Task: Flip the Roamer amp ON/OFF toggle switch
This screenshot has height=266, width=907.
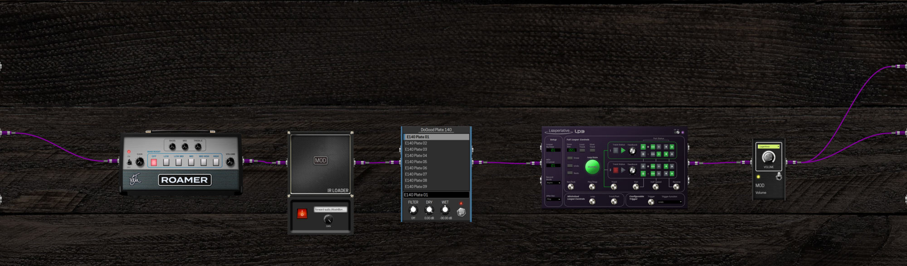Action: pos(129,162)
